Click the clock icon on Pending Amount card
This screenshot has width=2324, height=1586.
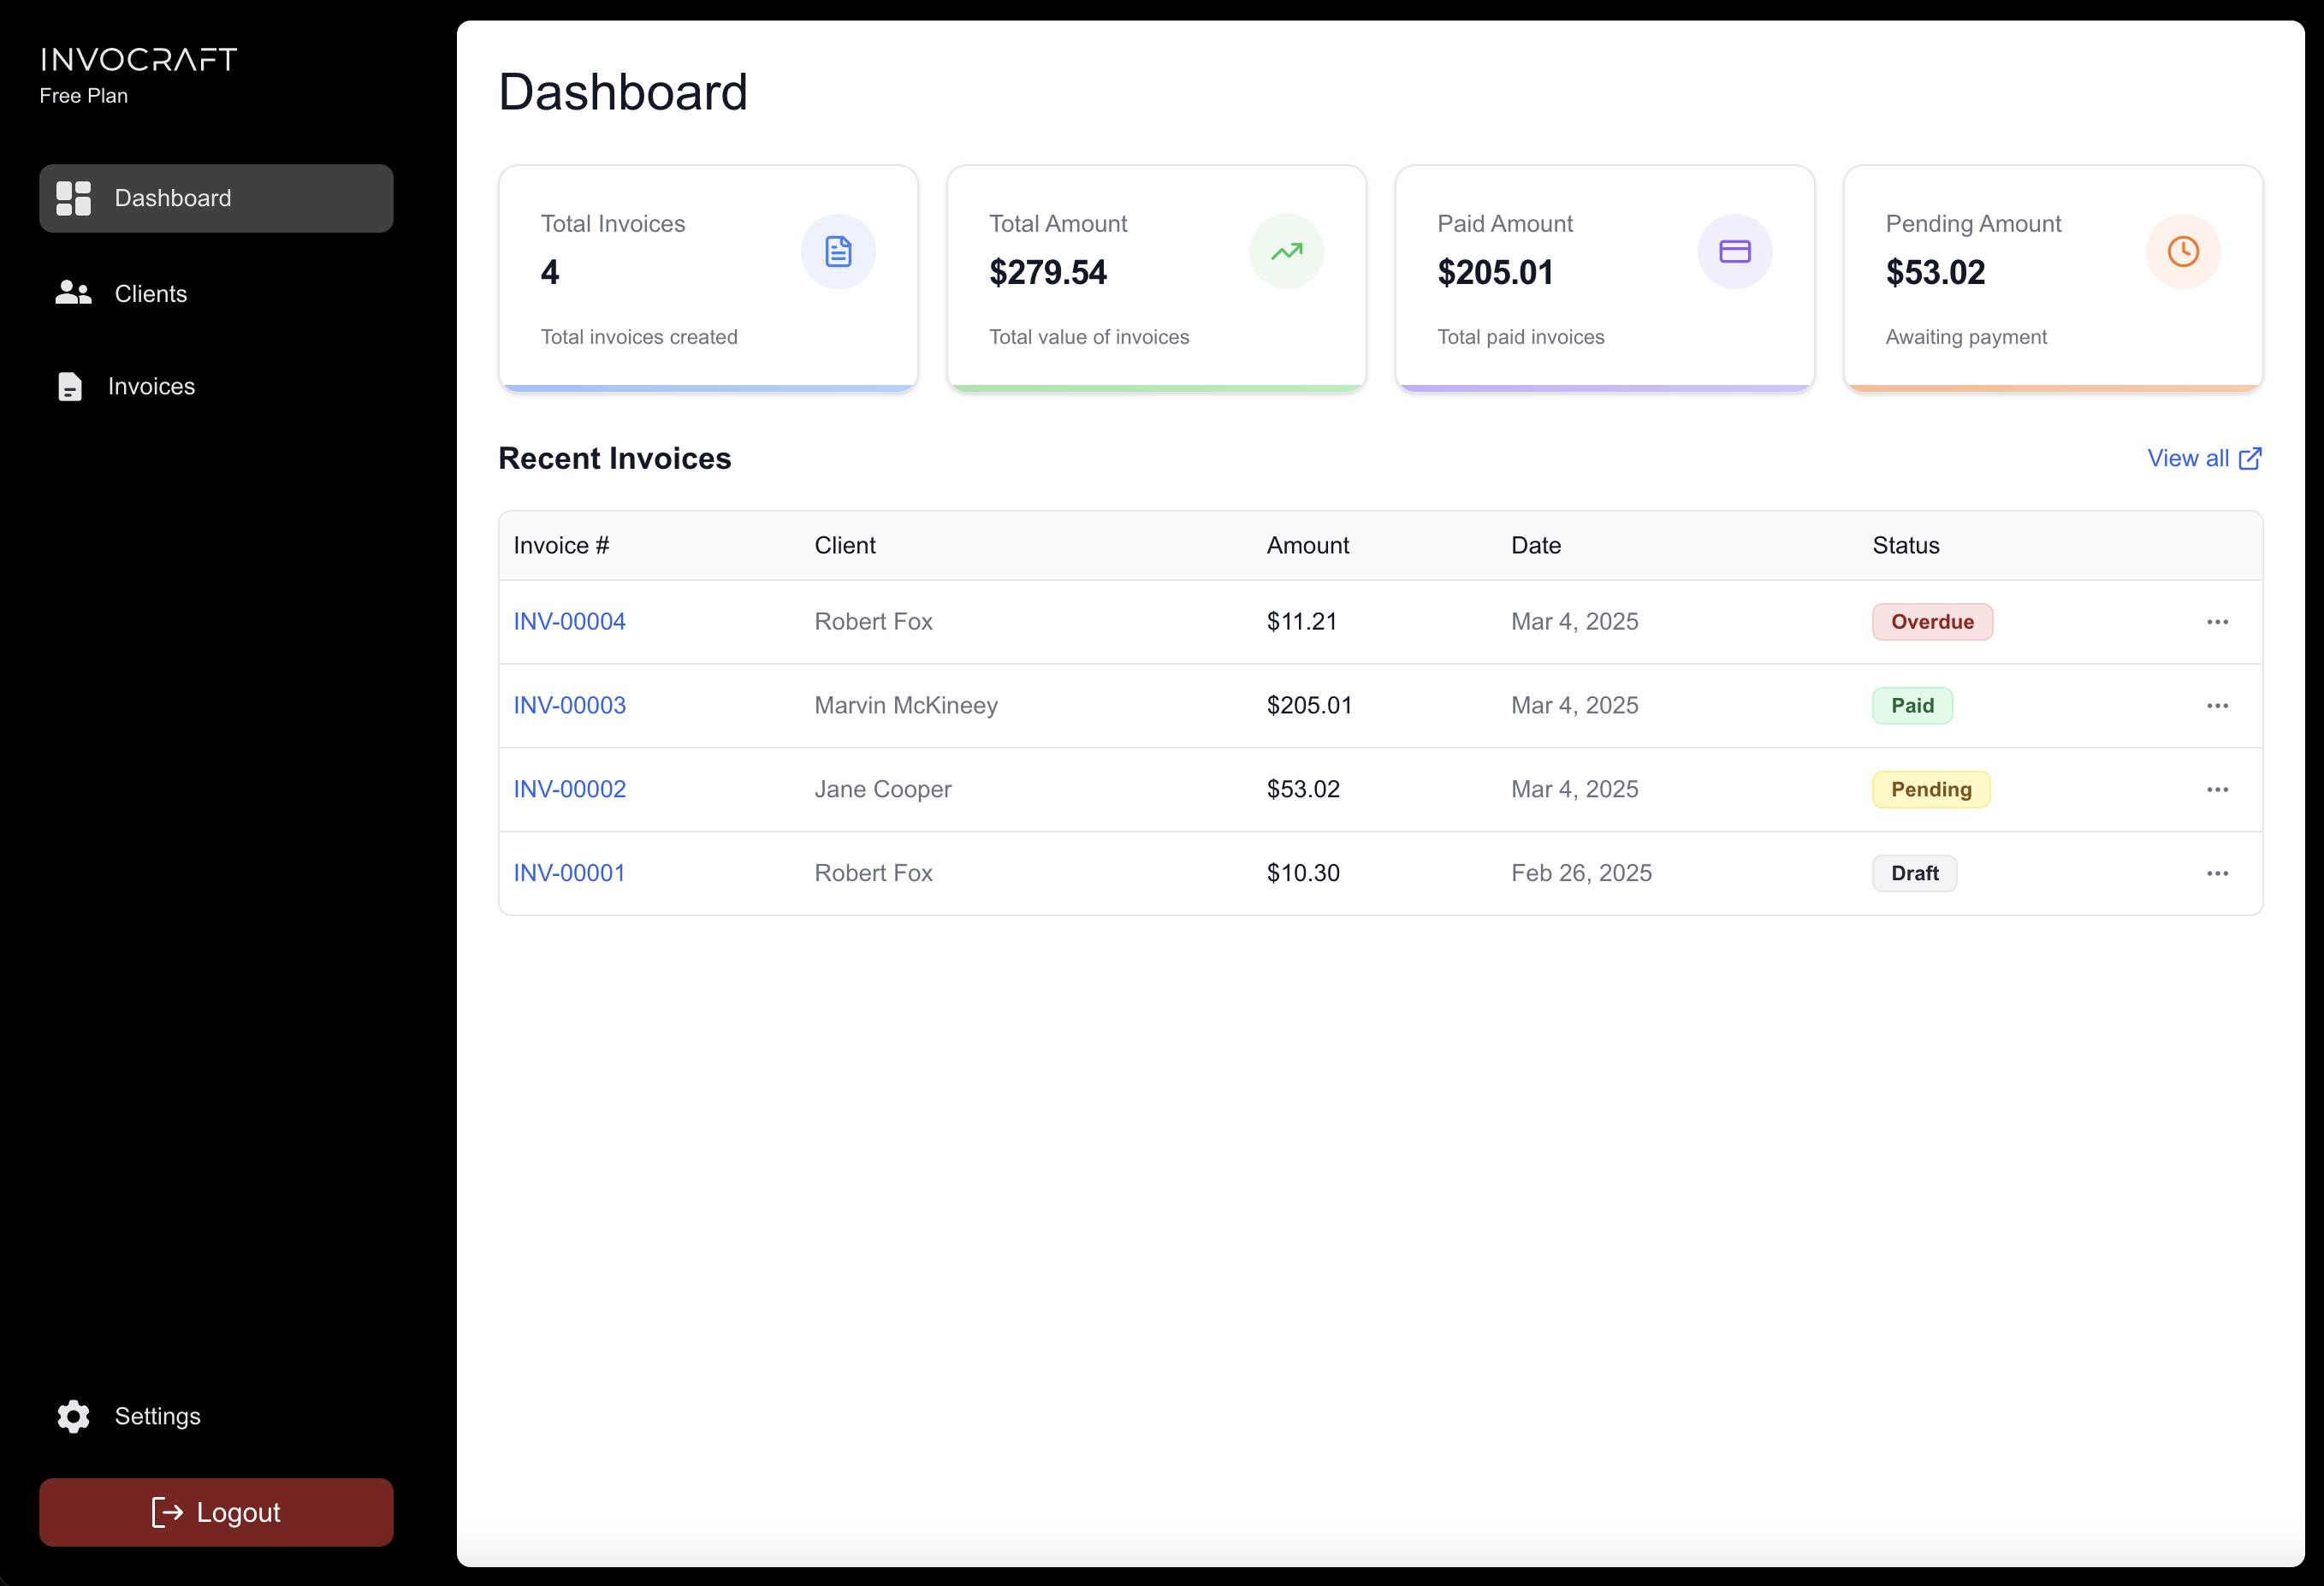pos(2183,251)
